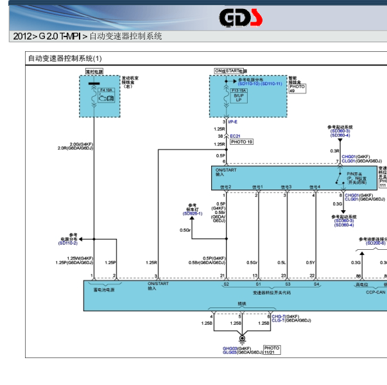Open the SD110-2 power distribution link
This screenshot has height=385, width=387.
point(68,243)
